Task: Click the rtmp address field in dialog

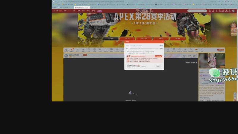Action: (144, 46)
